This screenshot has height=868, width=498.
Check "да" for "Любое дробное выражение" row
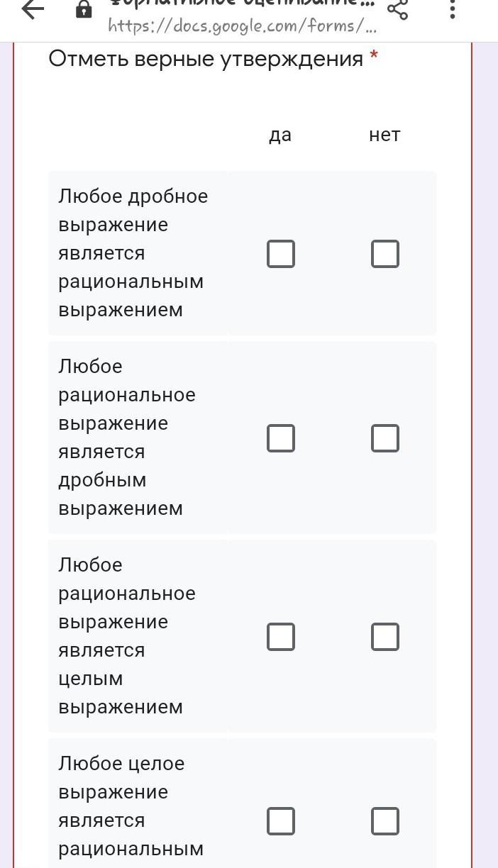[x=281, y=254]
